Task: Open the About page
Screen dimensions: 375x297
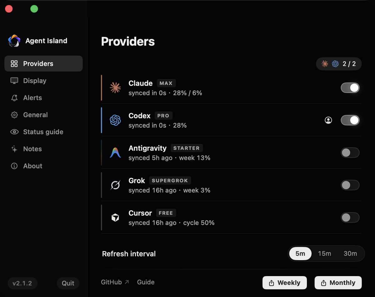Action: [x=43, y=166]
